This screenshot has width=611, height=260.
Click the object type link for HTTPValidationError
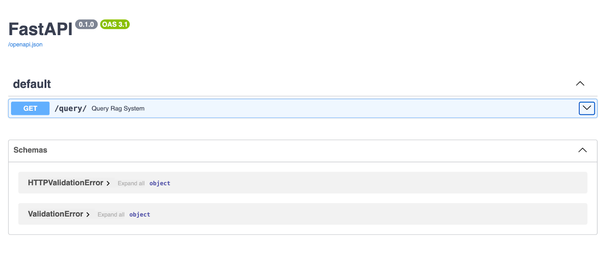pos(160,183)
